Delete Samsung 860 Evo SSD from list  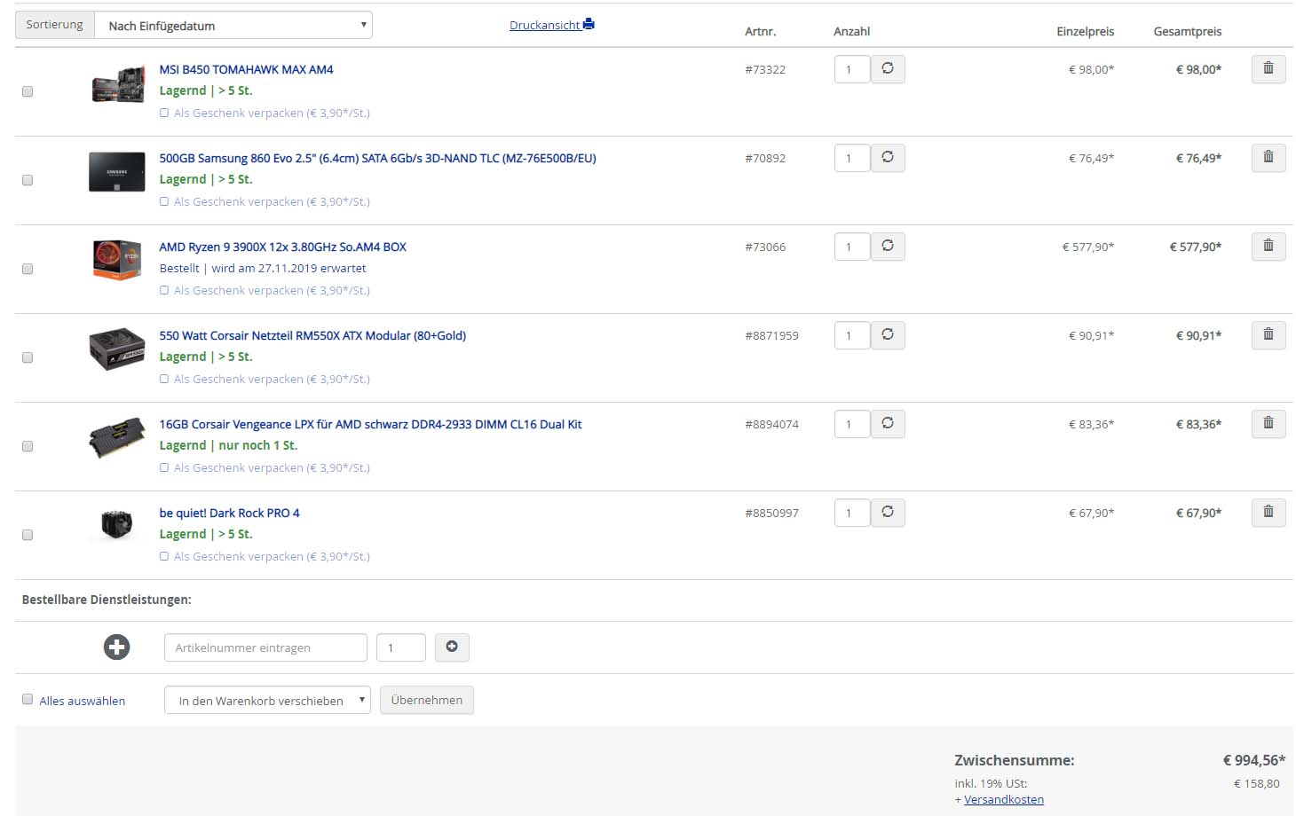pos(1268,158)
